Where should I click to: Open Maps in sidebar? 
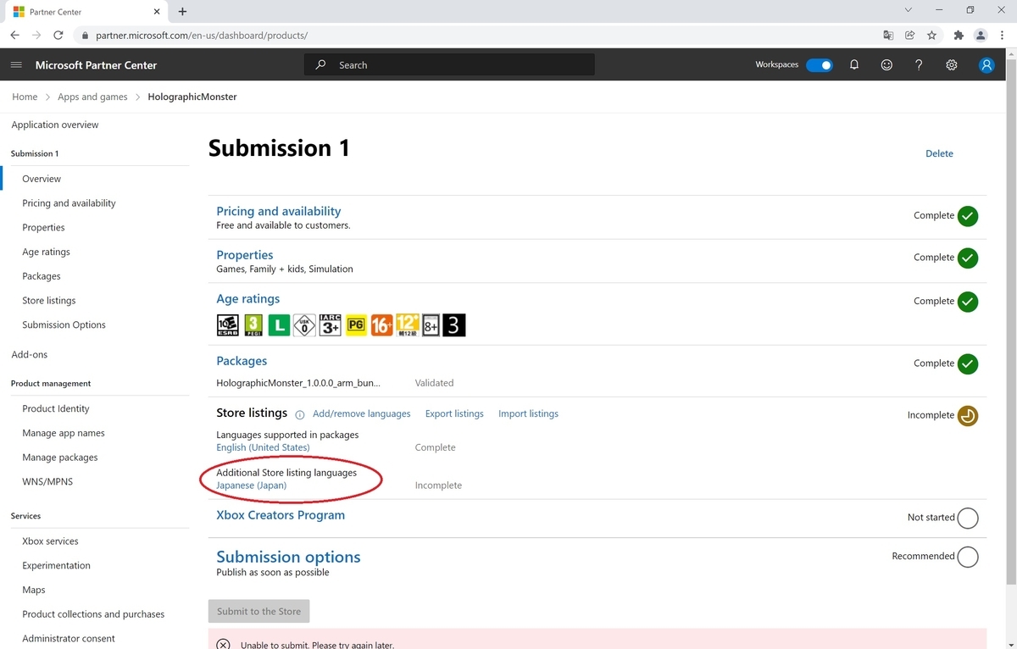[x=34, y=590]
